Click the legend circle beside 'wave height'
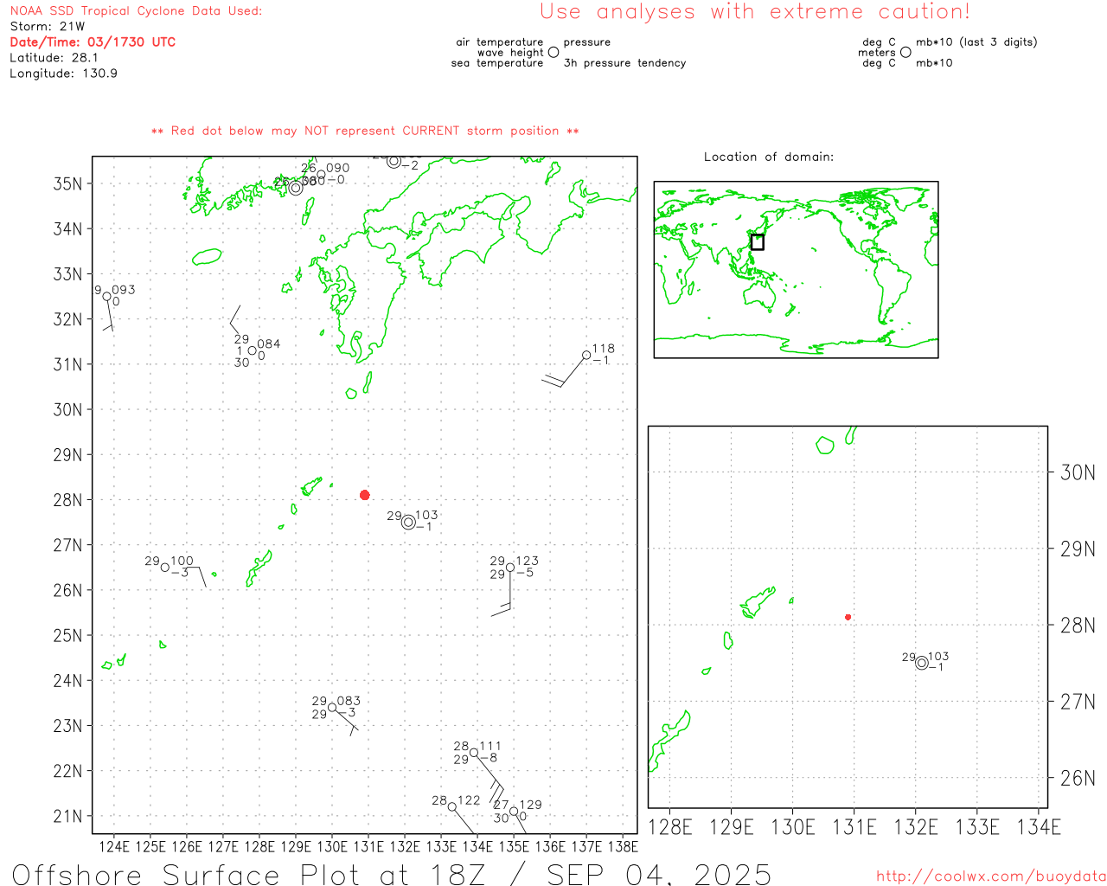This screenshot has height=886, width=1107. point(553,52)
